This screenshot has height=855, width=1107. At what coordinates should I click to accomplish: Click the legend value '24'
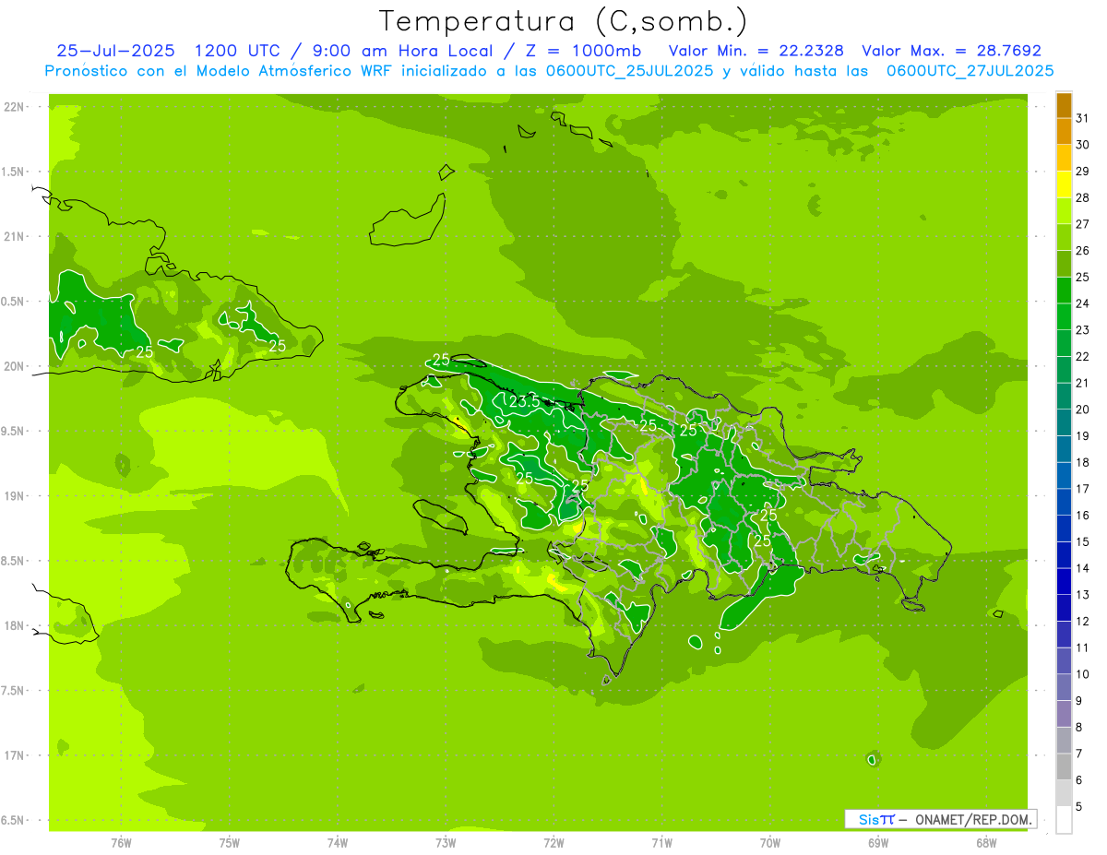pos(1083,303)
